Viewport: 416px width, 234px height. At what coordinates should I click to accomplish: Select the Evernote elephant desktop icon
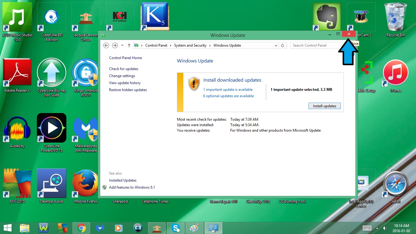click(x=327, y=16)
